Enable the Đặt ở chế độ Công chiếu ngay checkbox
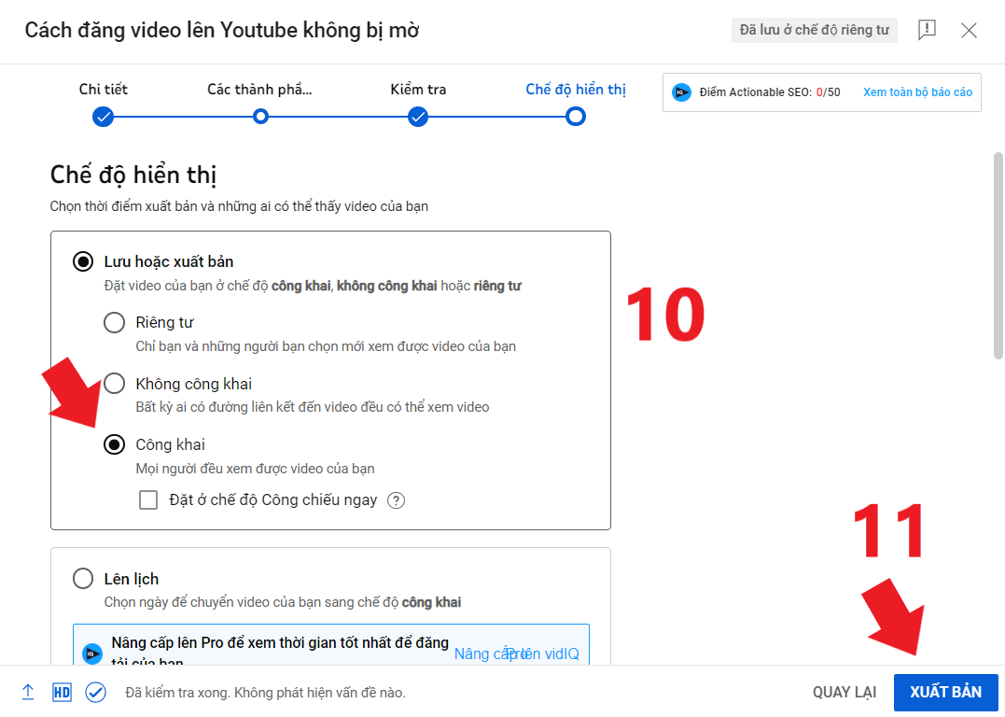 click(x=148, y=500)
